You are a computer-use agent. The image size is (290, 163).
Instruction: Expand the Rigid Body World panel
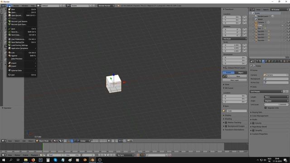259,127
